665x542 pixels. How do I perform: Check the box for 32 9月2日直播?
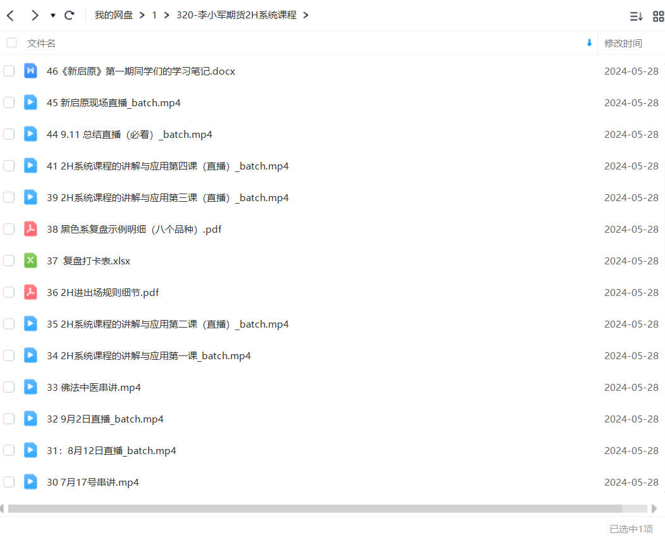click(x=9, y=419)
